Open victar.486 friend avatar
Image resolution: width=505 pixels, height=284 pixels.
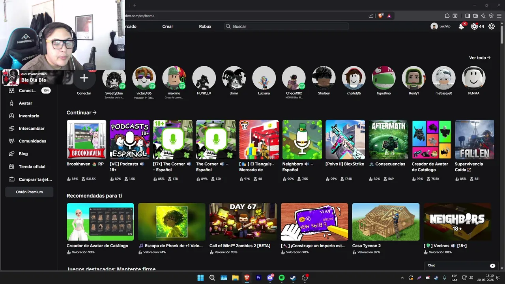(x=144, y=78)
